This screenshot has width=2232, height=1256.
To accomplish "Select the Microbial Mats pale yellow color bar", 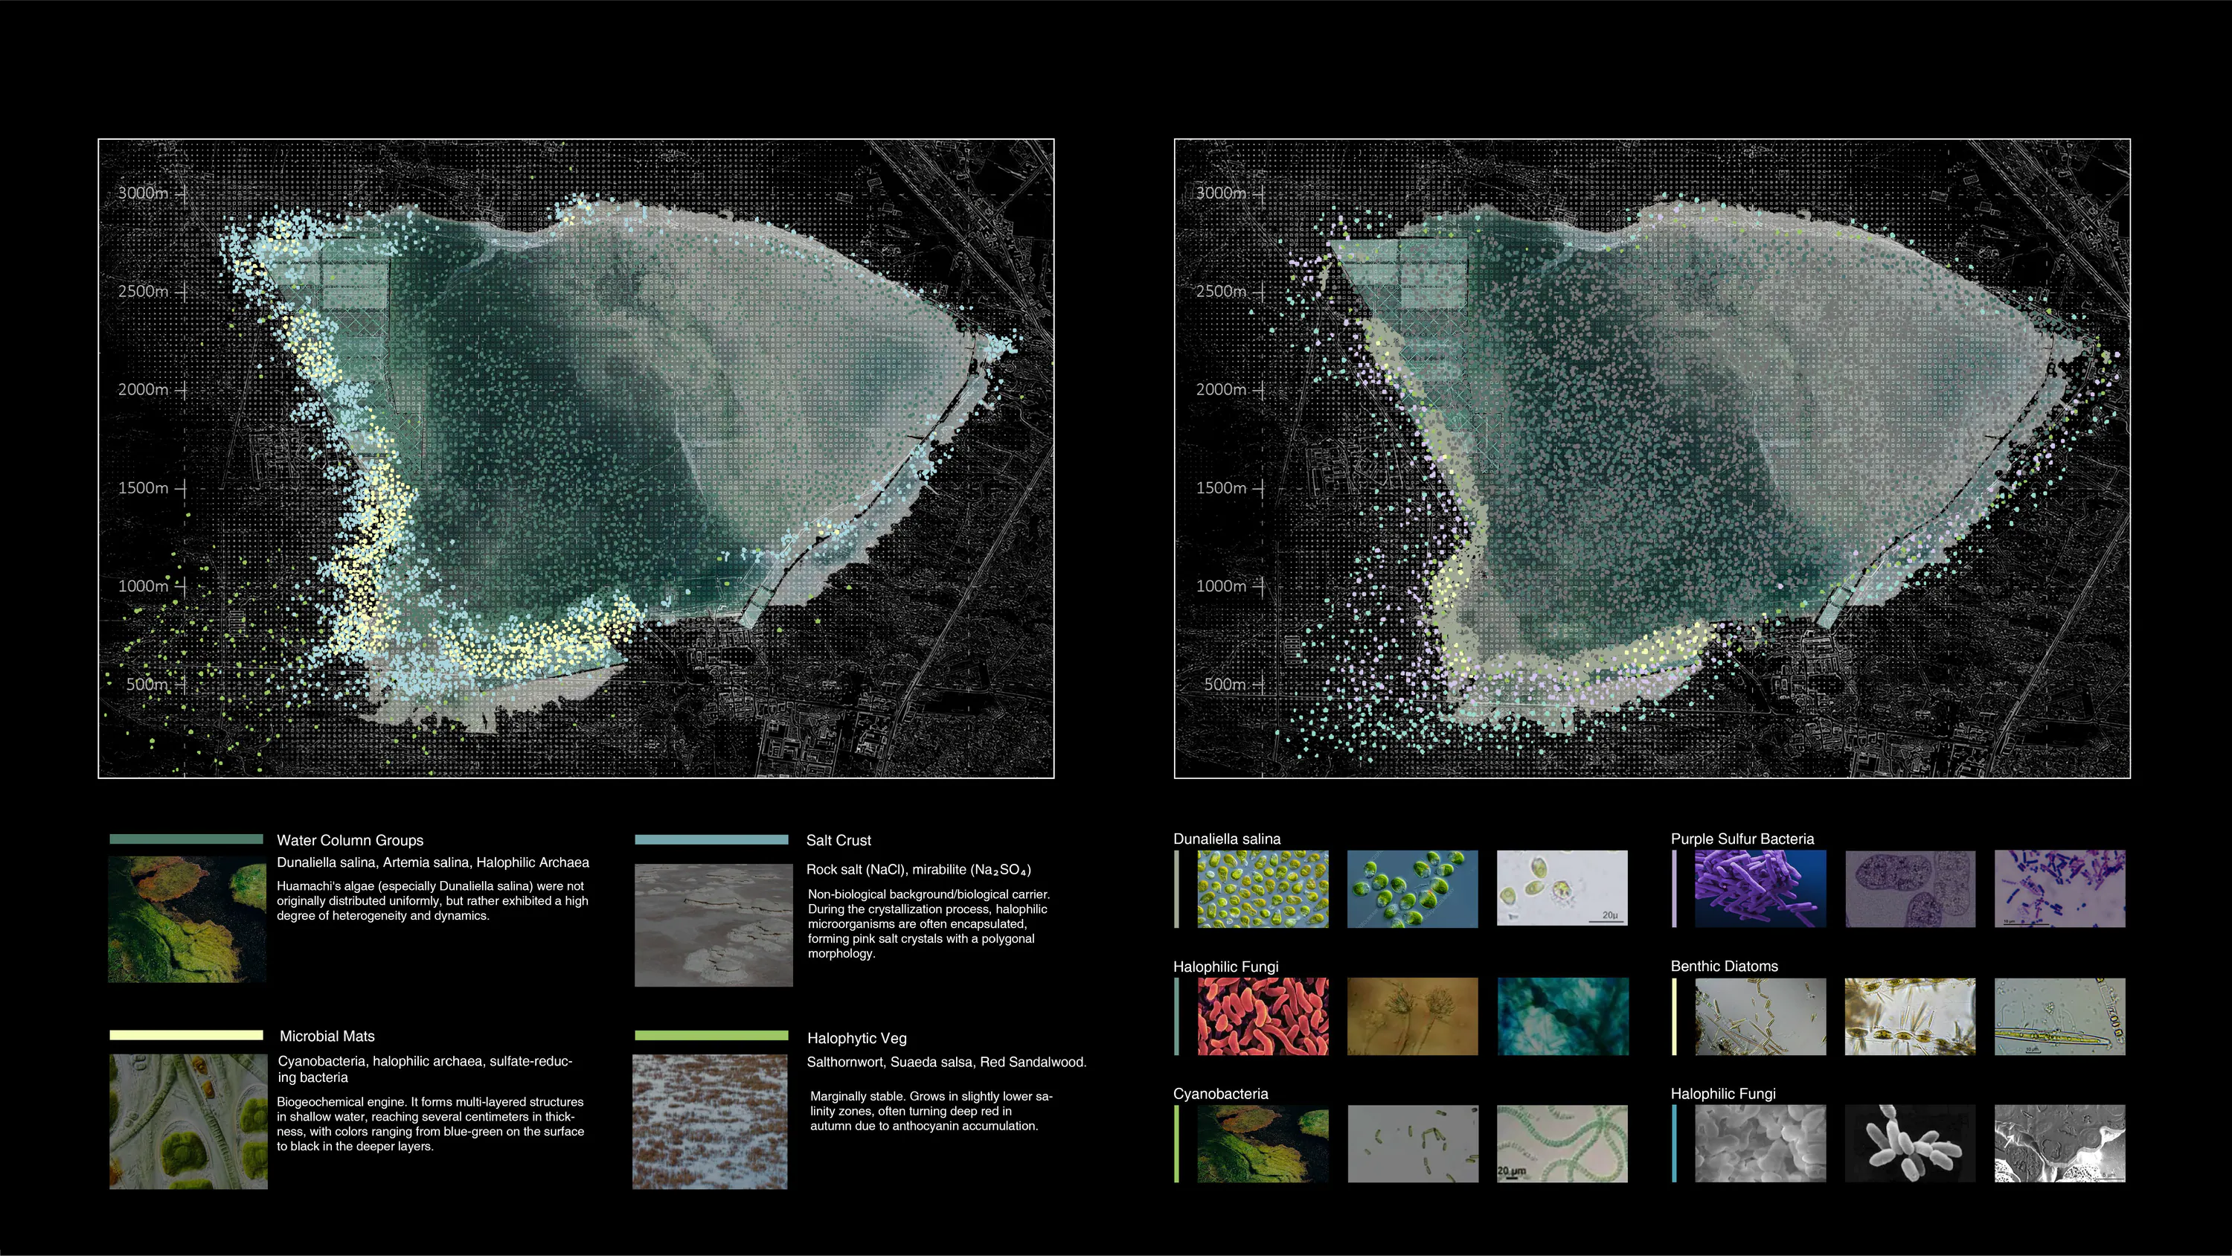I will (x=186, y=1035).
